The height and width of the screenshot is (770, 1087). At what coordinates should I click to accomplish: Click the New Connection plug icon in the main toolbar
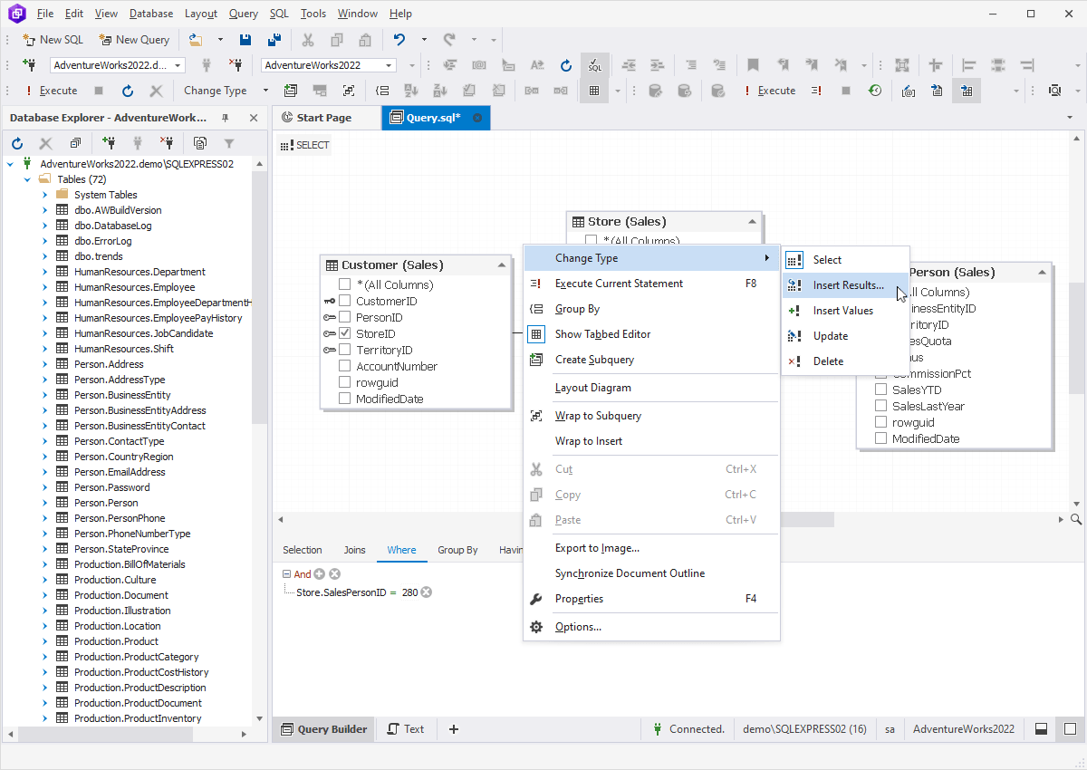click(30, 65)
